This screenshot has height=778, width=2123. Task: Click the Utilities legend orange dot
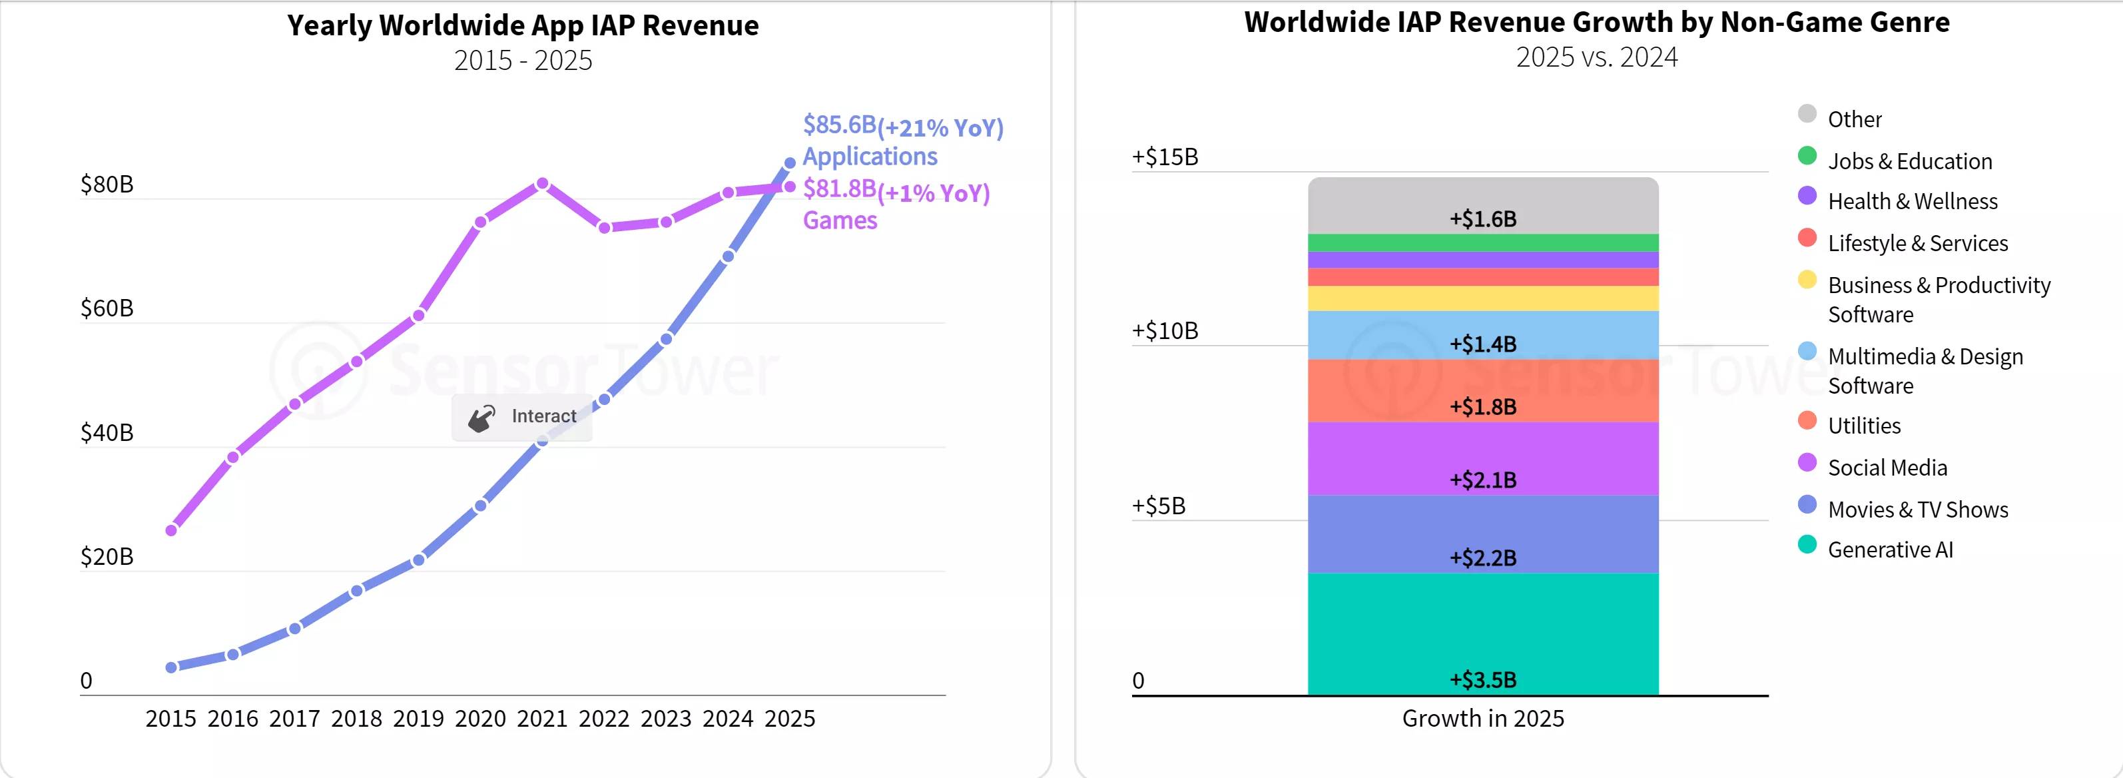tap(1807, 420)
